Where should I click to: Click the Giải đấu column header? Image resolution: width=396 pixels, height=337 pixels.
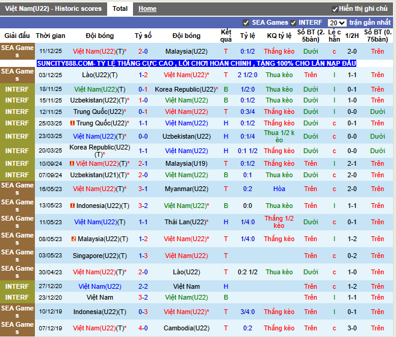[x=17, y=36]
